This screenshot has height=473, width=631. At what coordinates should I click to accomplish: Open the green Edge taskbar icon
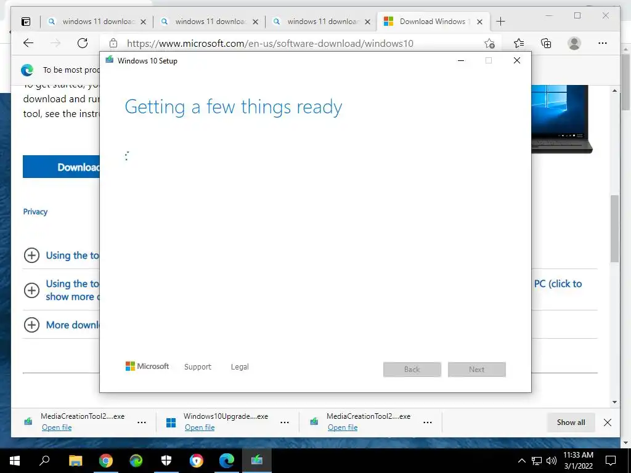coord(136,461)
